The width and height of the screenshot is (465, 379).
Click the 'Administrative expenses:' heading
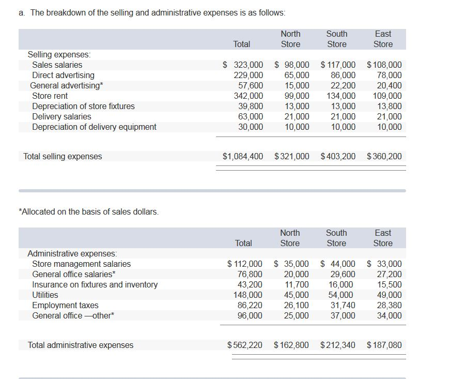pos(72,253)
